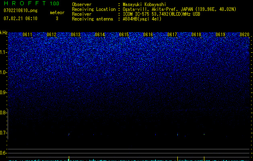Click the 1.0 kHz axis label
Screen dimensions: 253x161
(x=4, y=72)
